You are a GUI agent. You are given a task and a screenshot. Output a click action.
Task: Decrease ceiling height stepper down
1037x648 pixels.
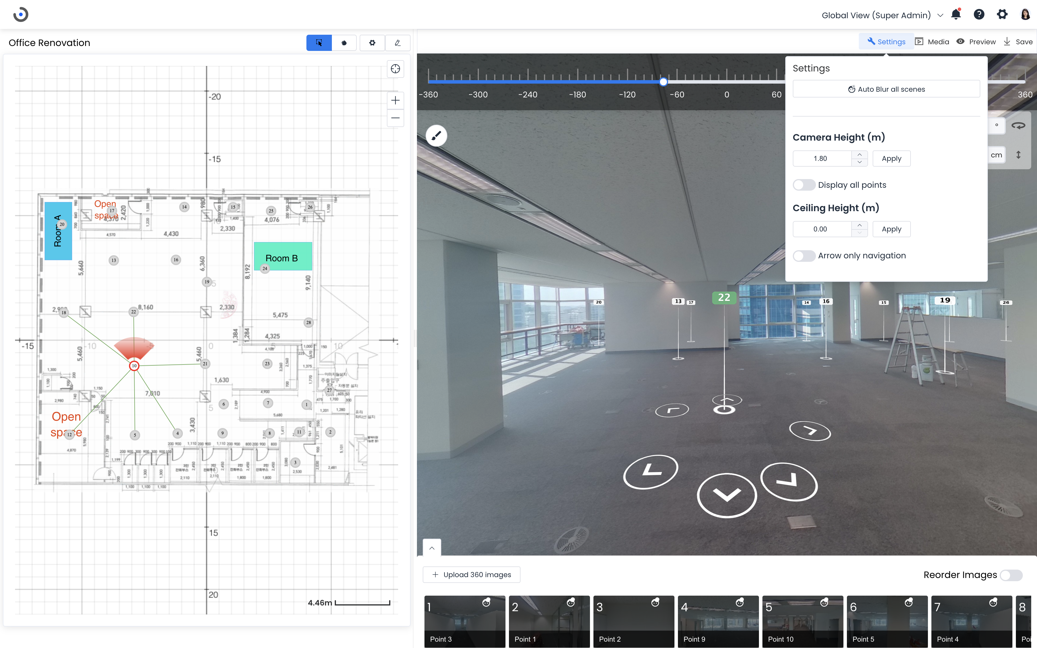[x=859, y=233]
